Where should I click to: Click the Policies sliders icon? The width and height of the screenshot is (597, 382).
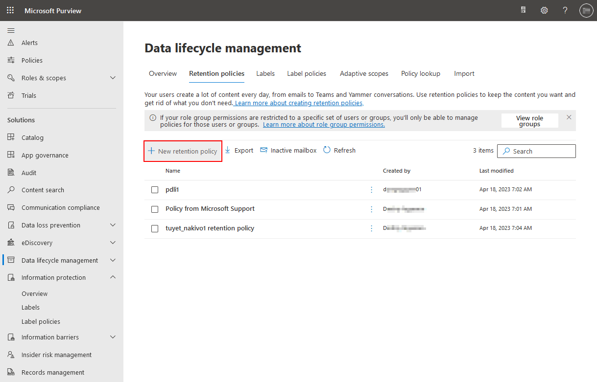pyautogui.click(x=11, y=60)
